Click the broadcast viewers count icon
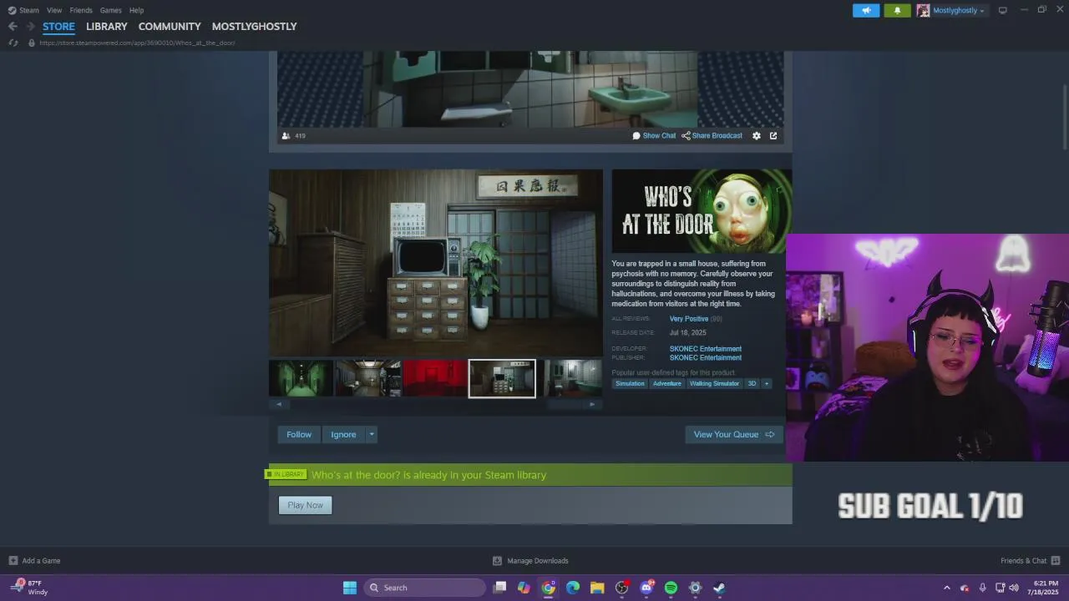The width and height of the screenshot is (1069, 601). click(x=286, y=135)
